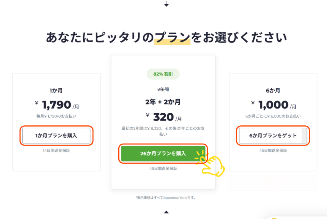Click the ¥1,000 per month price
330x220 pixels.
(x=273, y=105)
